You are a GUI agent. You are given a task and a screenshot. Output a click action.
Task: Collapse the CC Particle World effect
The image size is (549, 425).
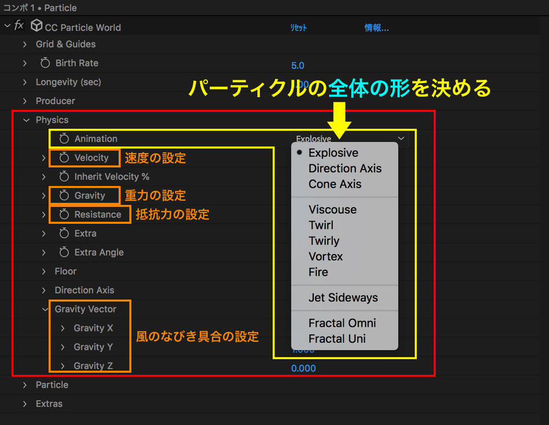(x=7, y=25)
